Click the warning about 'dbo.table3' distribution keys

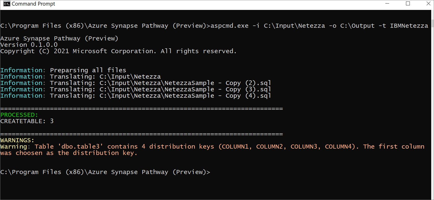point(212,147)
